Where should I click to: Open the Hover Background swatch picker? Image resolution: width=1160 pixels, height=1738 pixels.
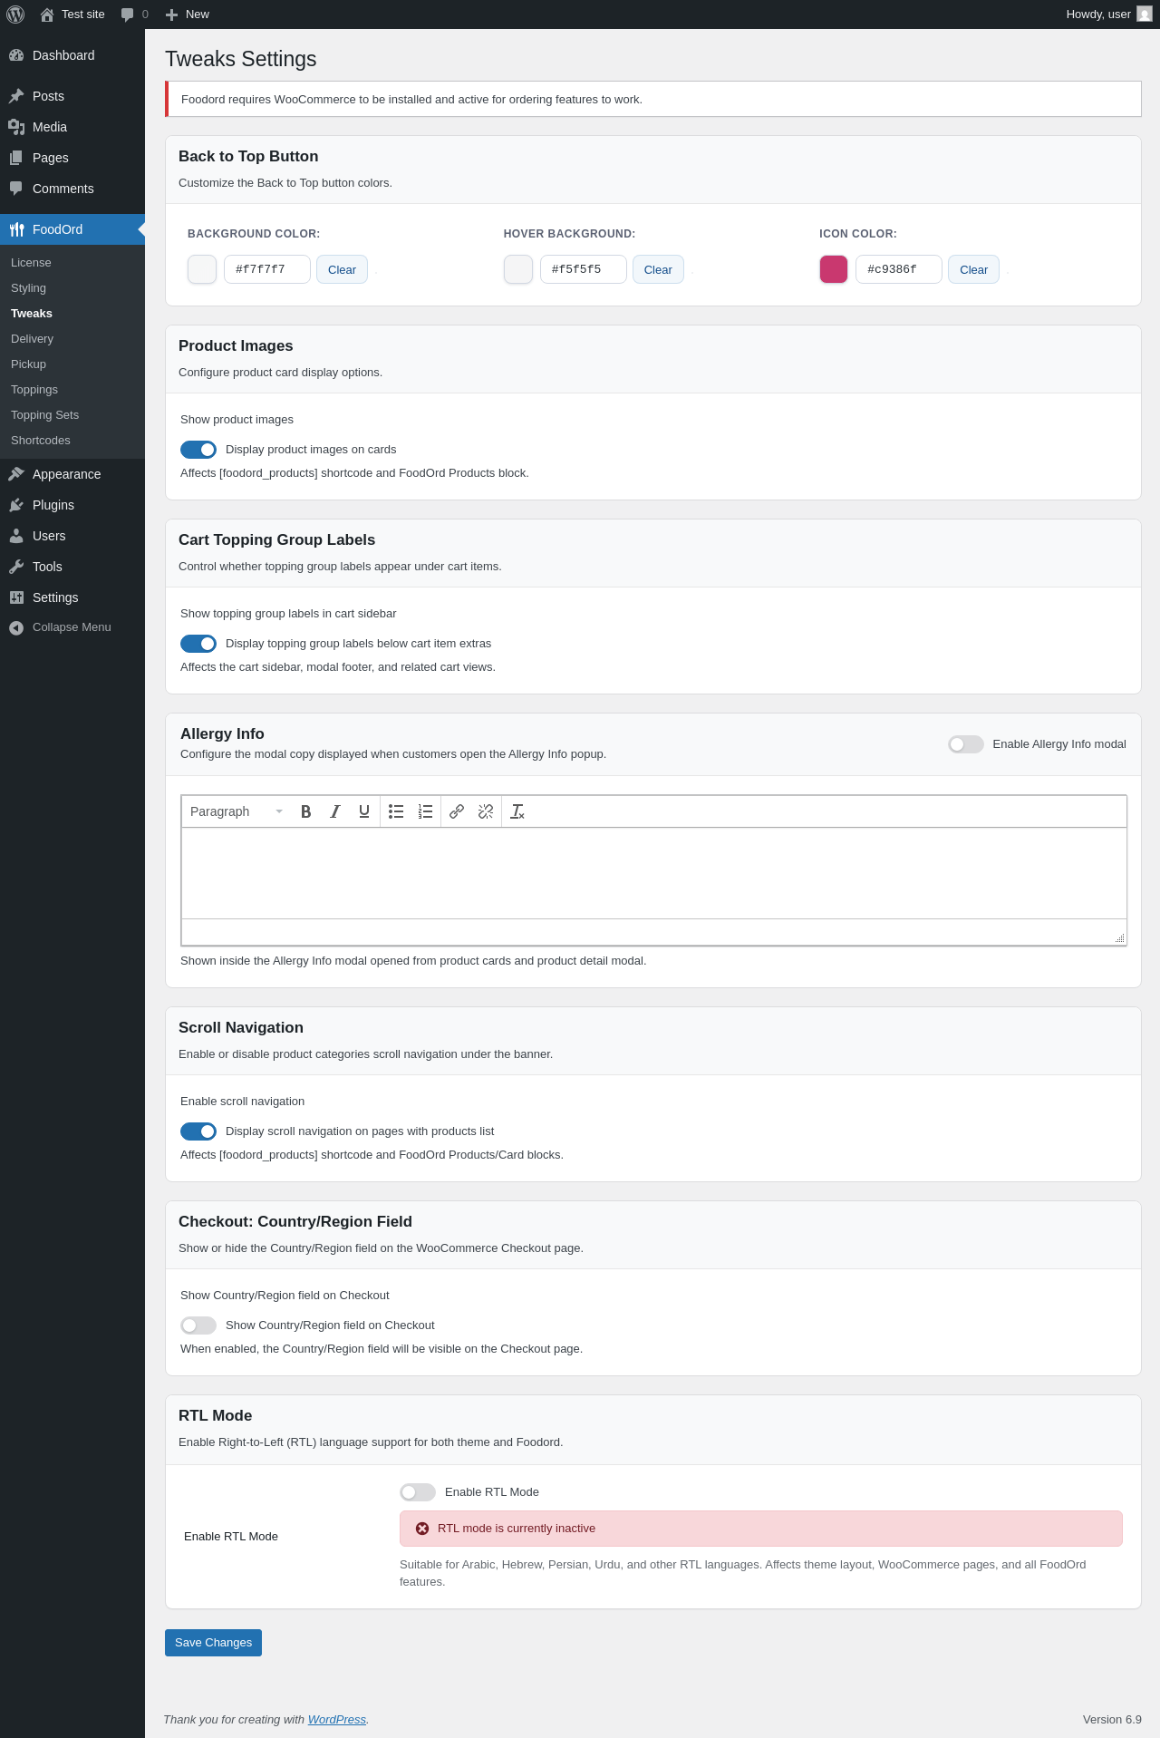click(518, 269)
